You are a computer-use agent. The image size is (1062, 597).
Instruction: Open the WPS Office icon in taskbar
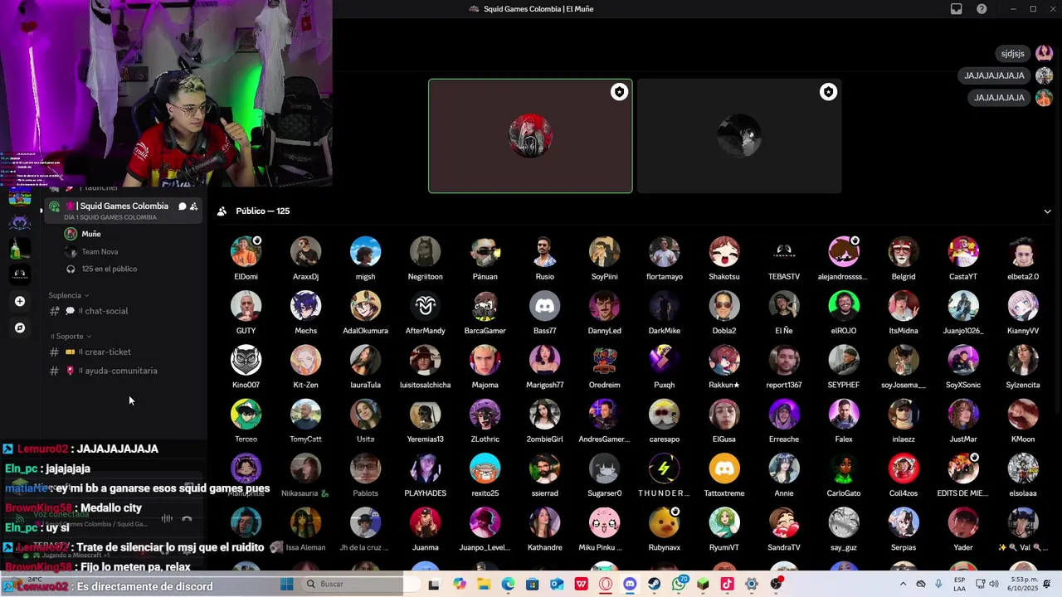(x=581, y=584)
